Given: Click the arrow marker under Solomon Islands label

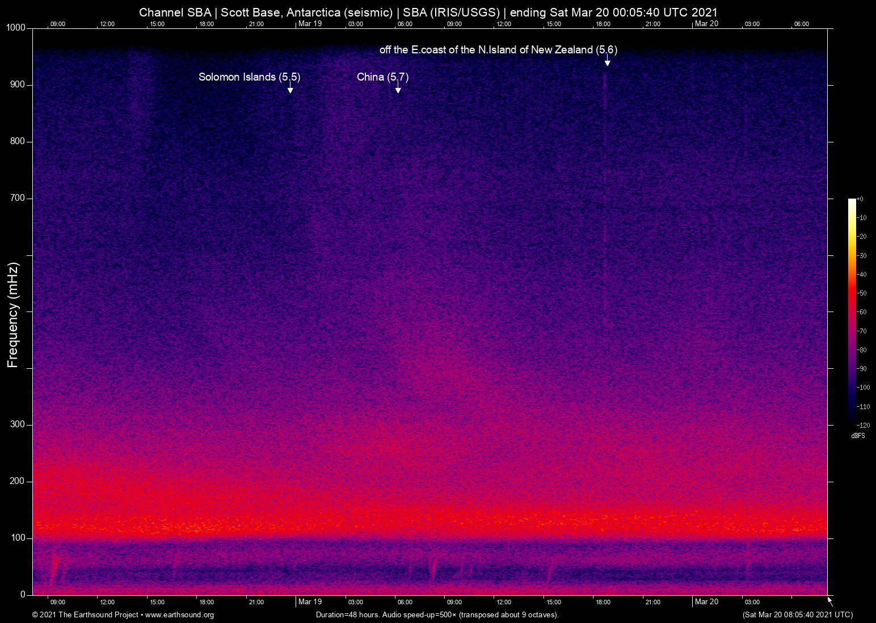Looking at the screenshot, I should (290, 89).
